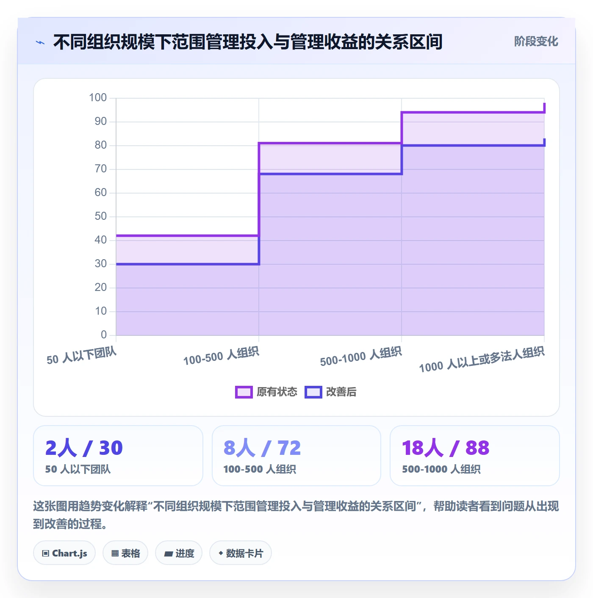
Task: Open the 18人 / 88 data card
Action: click(x=475, y=456)
